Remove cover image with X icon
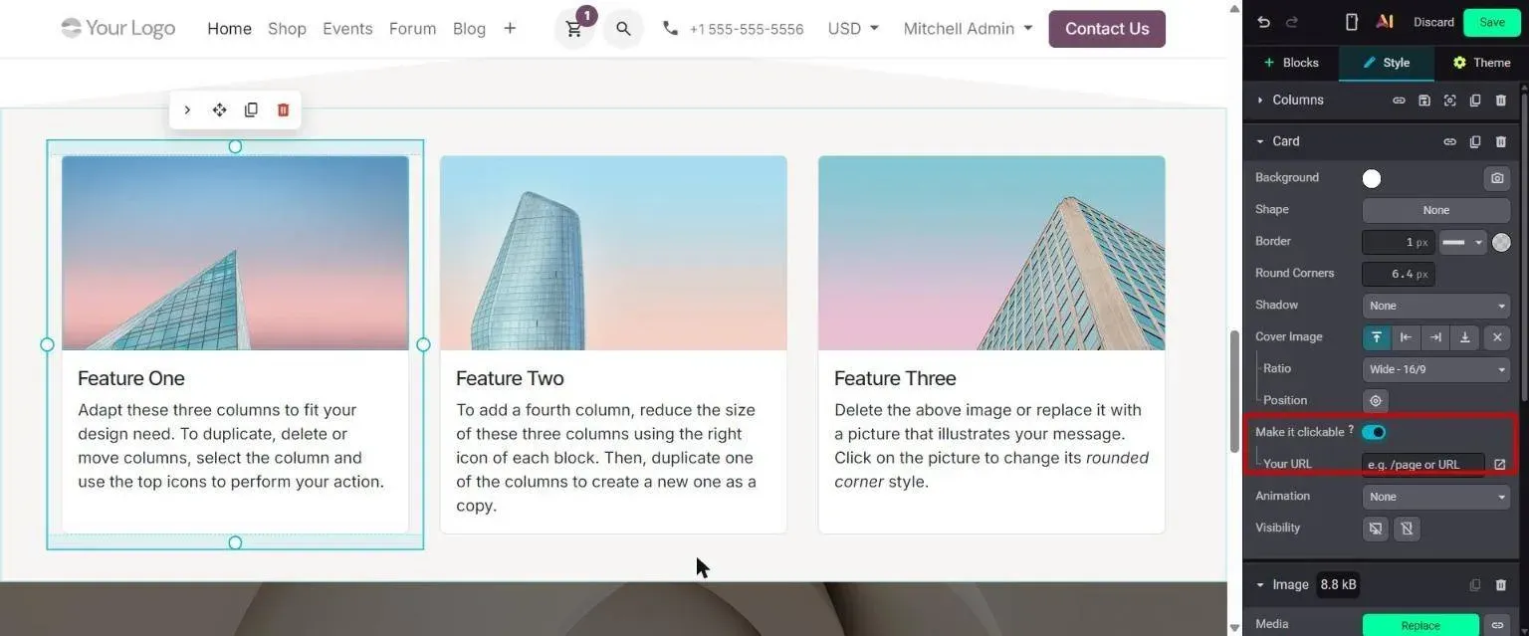Image resolution: width=1529 pixels, height=636 pixels. tap(1497, 337)
